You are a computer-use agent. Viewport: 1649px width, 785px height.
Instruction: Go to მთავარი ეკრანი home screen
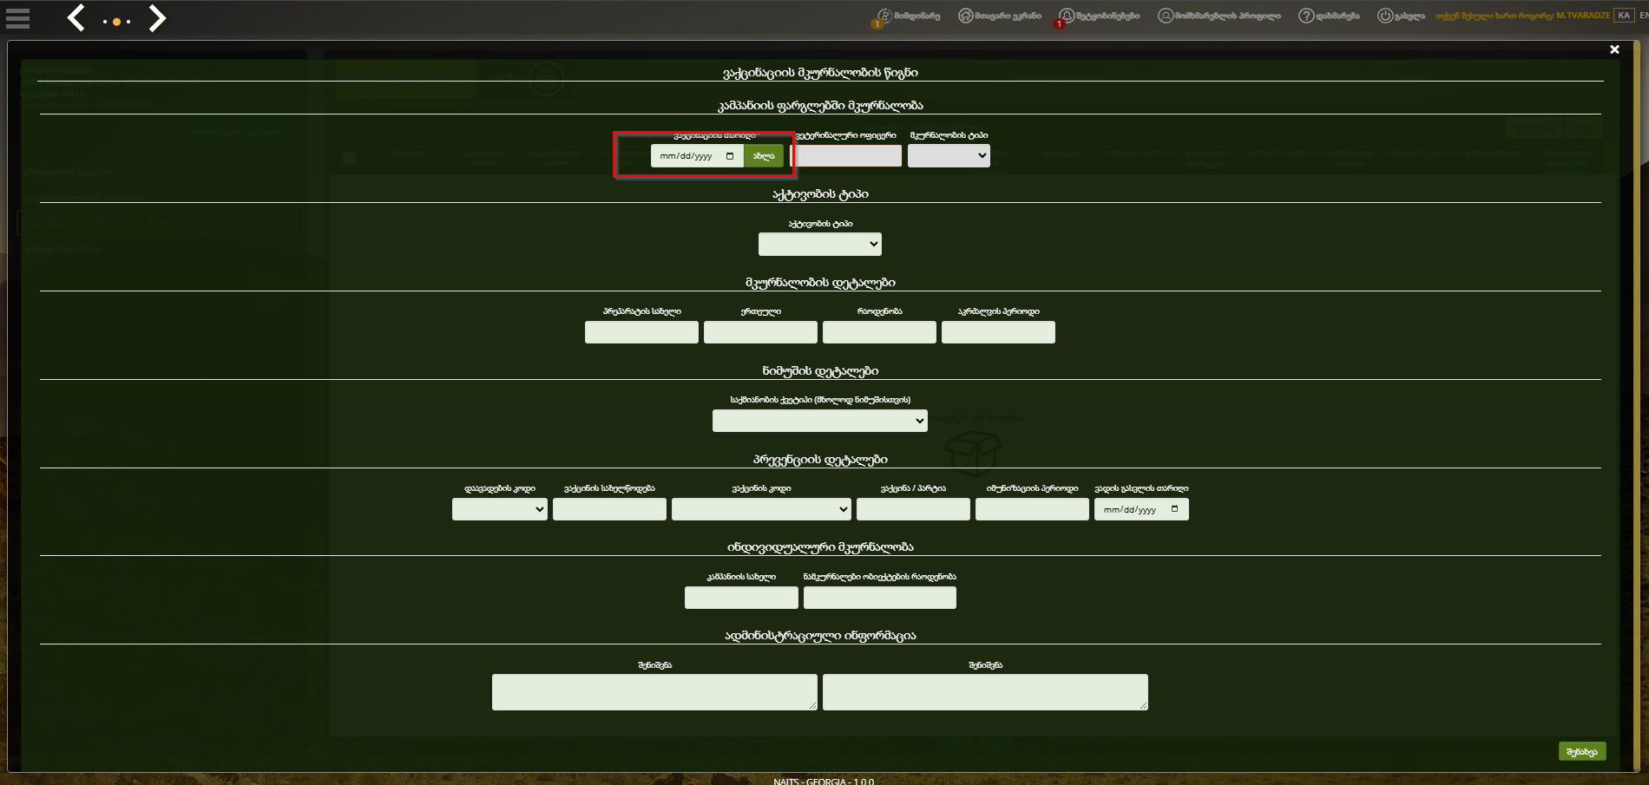tap(1000, 16)
